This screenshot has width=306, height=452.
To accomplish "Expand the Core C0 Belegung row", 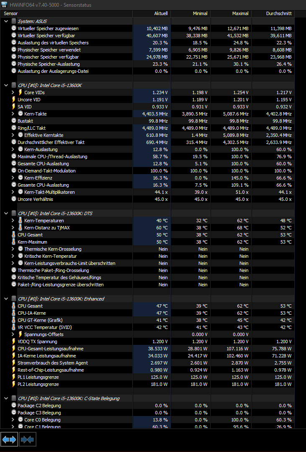I will 13,419.
